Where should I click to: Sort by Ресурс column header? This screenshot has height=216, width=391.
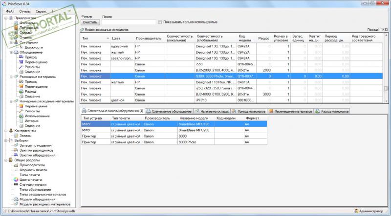point(264,39)
